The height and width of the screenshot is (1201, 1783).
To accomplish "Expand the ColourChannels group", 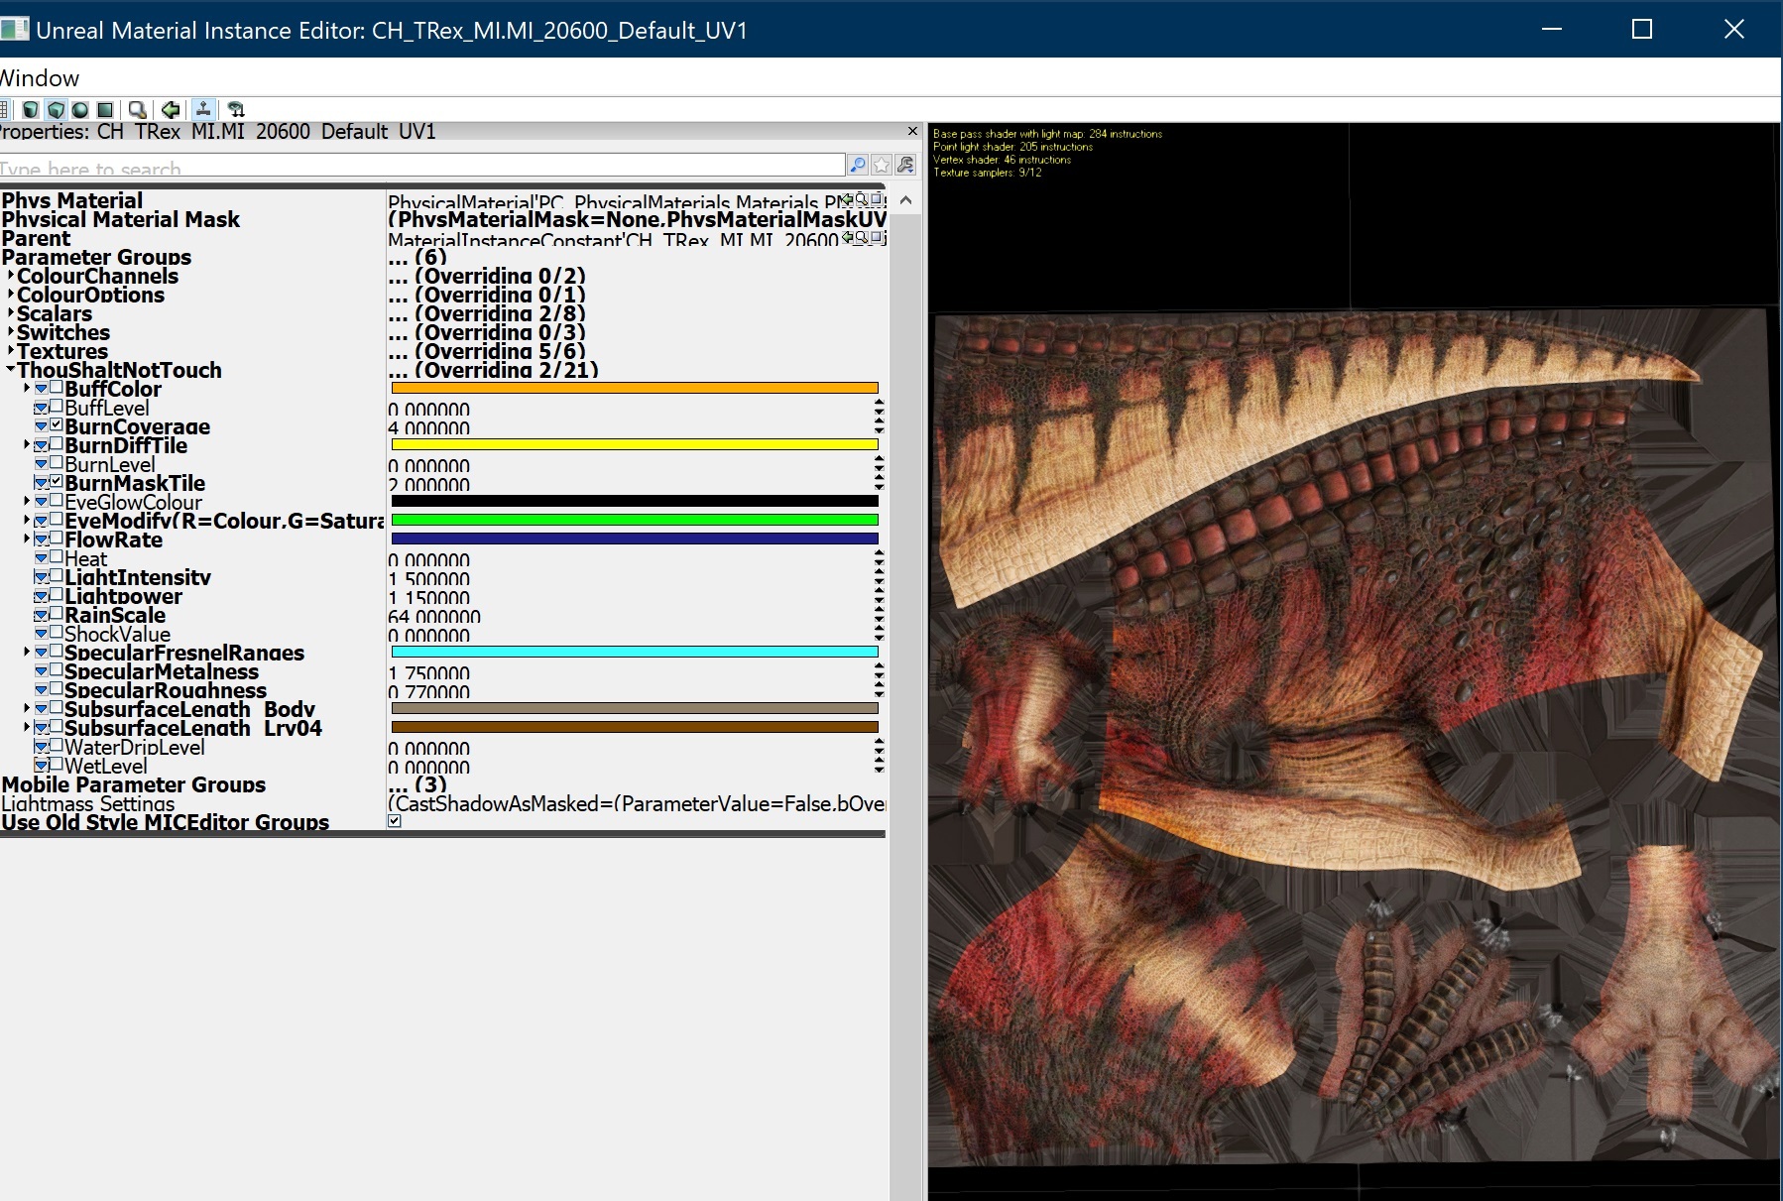I will point(11,275).
